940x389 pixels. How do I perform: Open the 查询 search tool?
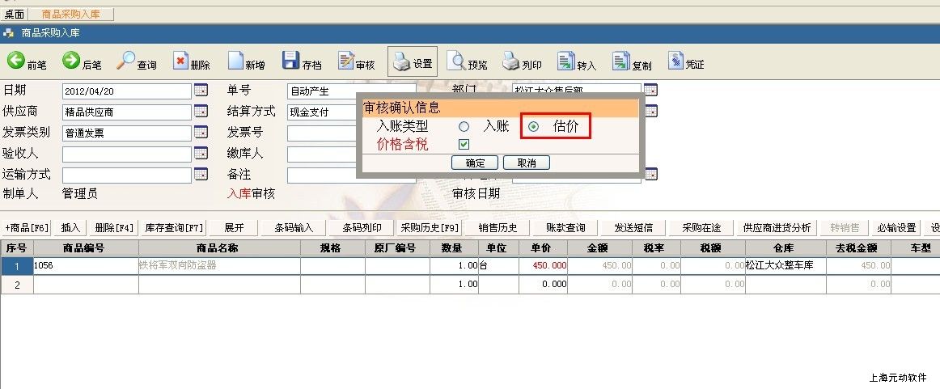tap(126, 61)
